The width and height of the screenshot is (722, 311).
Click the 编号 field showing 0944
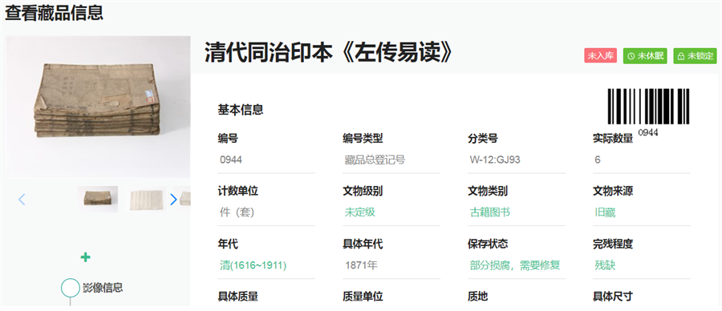266,160
